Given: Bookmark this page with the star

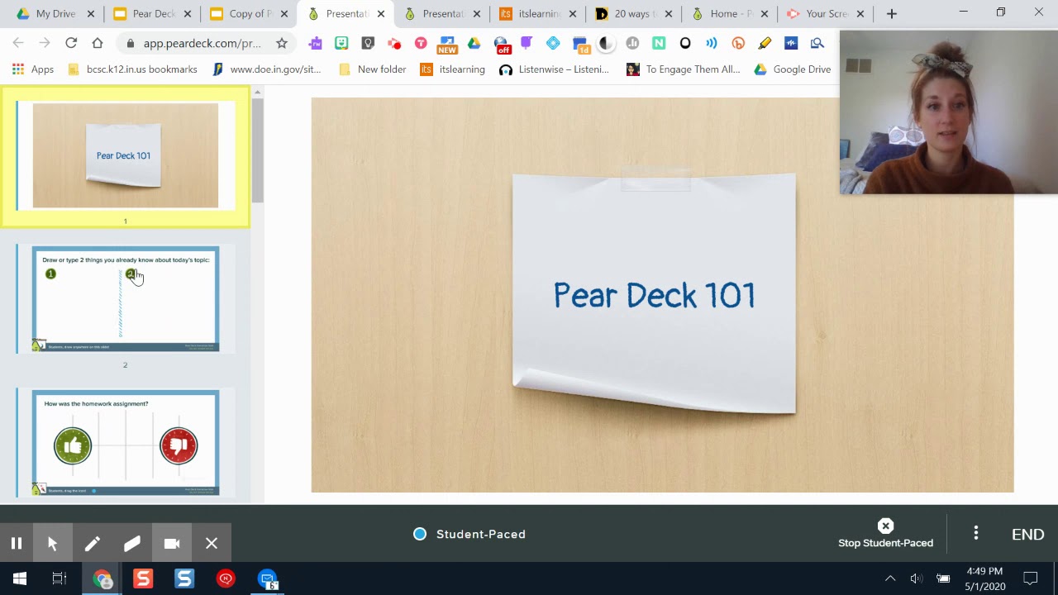Looking at the screenshot, I should coord(282,43).
